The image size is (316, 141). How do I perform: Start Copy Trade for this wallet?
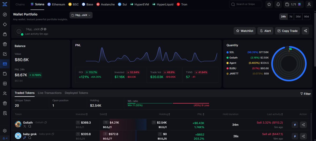point(287,31)
